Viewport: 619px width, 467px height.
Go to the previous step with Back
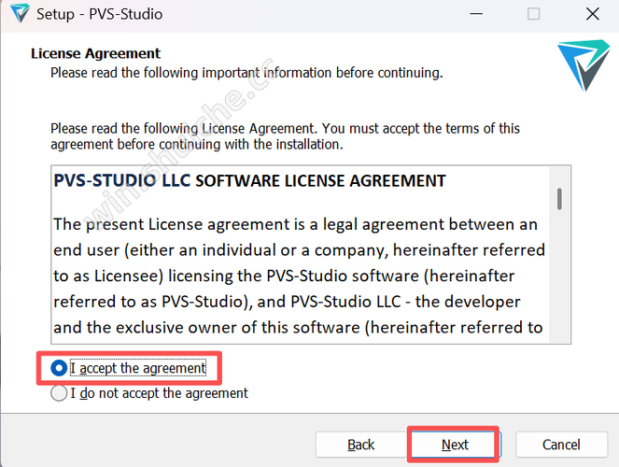pyautogui.click(x=361, y=445)
